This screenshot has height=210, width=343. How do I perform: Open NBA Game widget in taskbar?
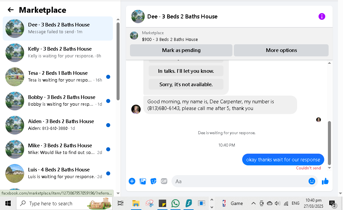click(232, 203)
